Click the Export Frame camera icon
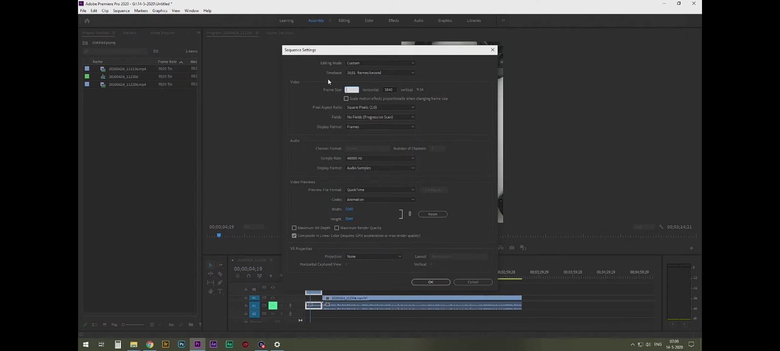This screenshot has width=780, height=351. pyautogui.click(x=512, y=248)
